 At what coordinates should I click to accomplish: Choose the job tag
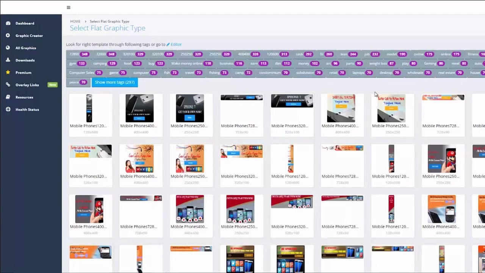(371, 54)
